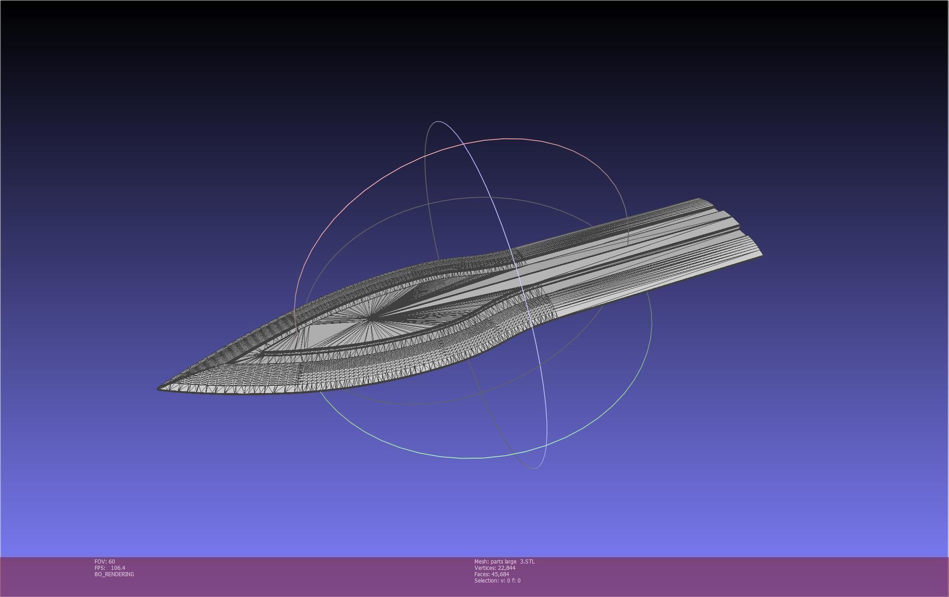Click the Selection: v: 0 f: 0 text
949x597 pixels.
497,580
